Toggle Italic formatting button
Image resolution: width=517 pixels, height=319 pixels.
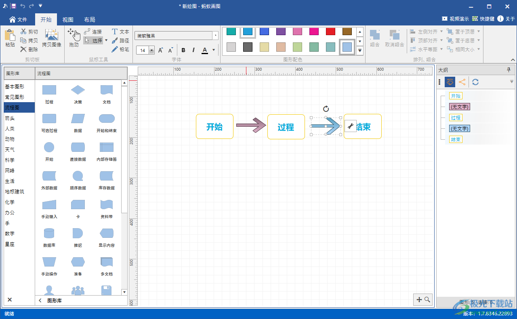(x=193, y=50)
